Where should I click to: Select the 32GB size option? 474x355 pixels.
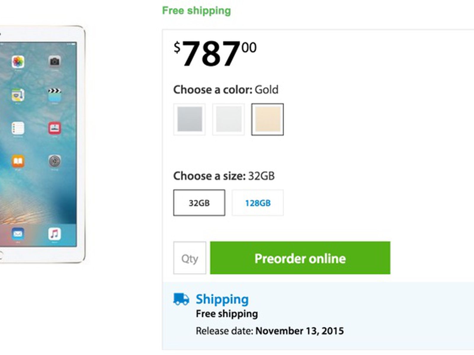(x=199, y=203)
